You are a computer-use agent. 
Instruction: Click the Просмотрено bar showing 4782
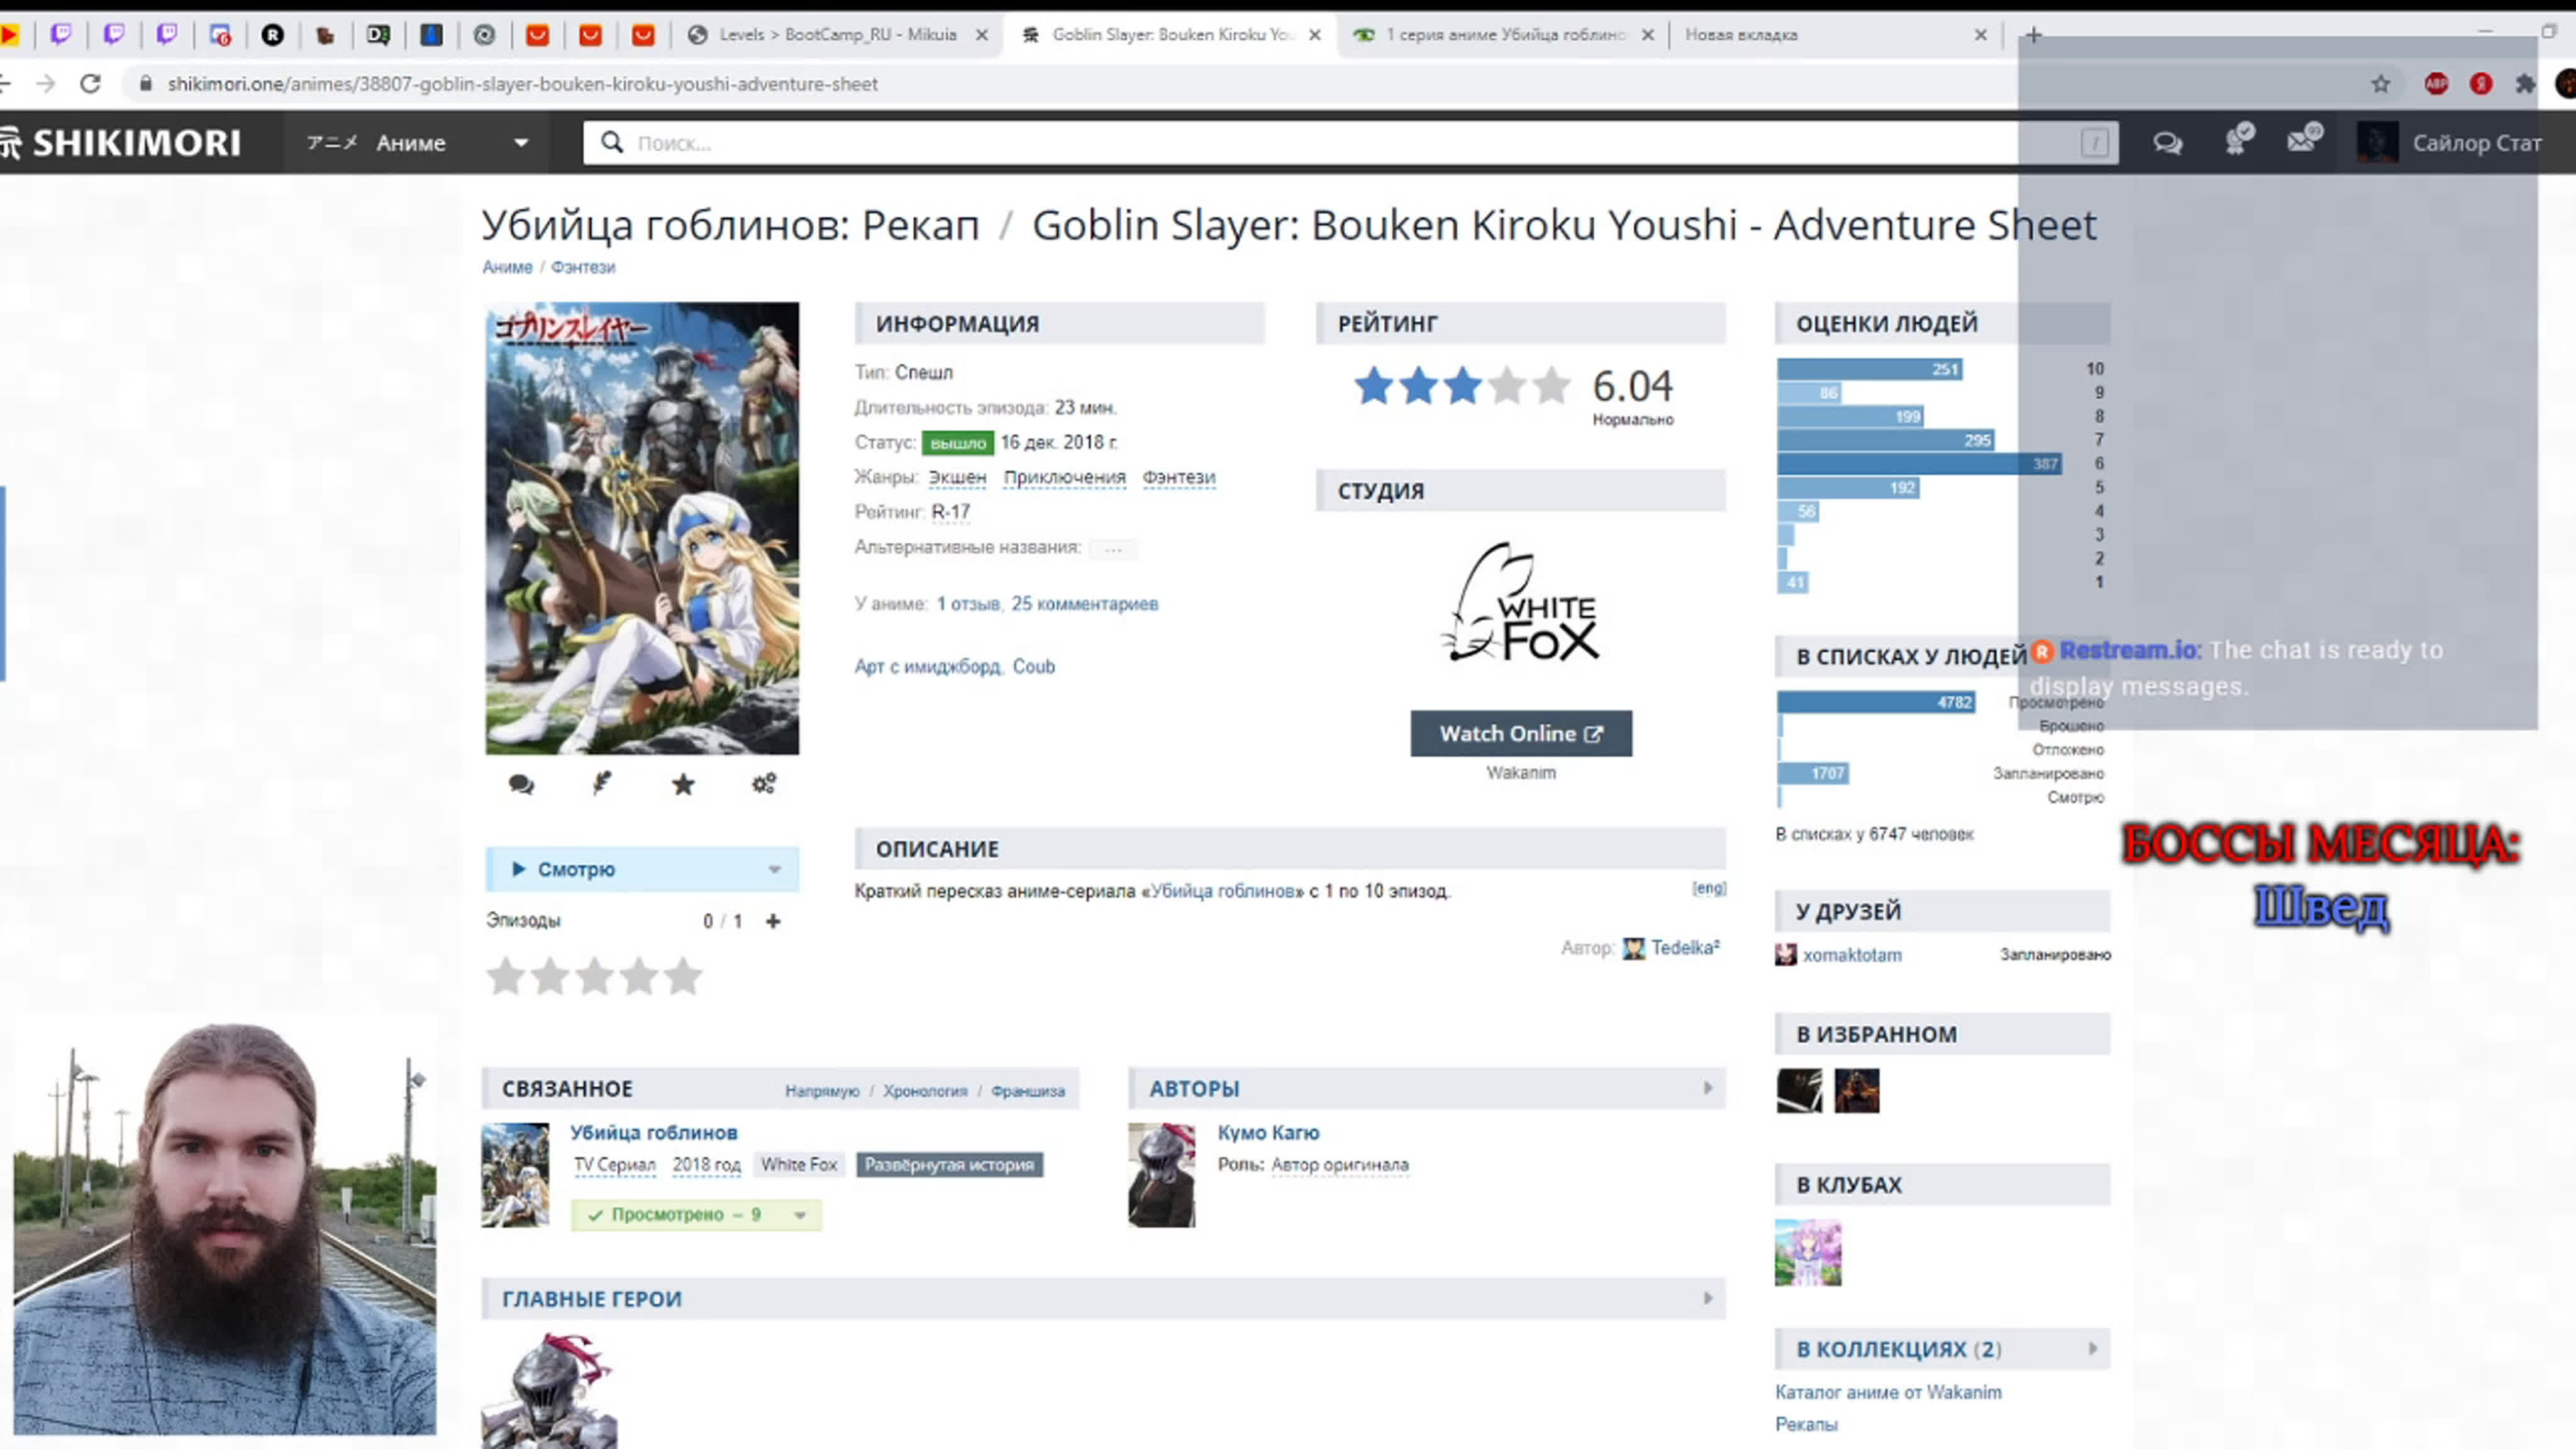click(1876, 702)
